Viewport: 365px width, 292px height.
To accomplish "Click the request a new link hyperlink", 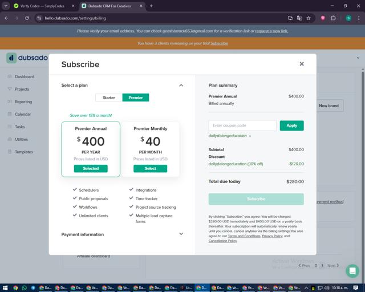I will pos(271,31).
